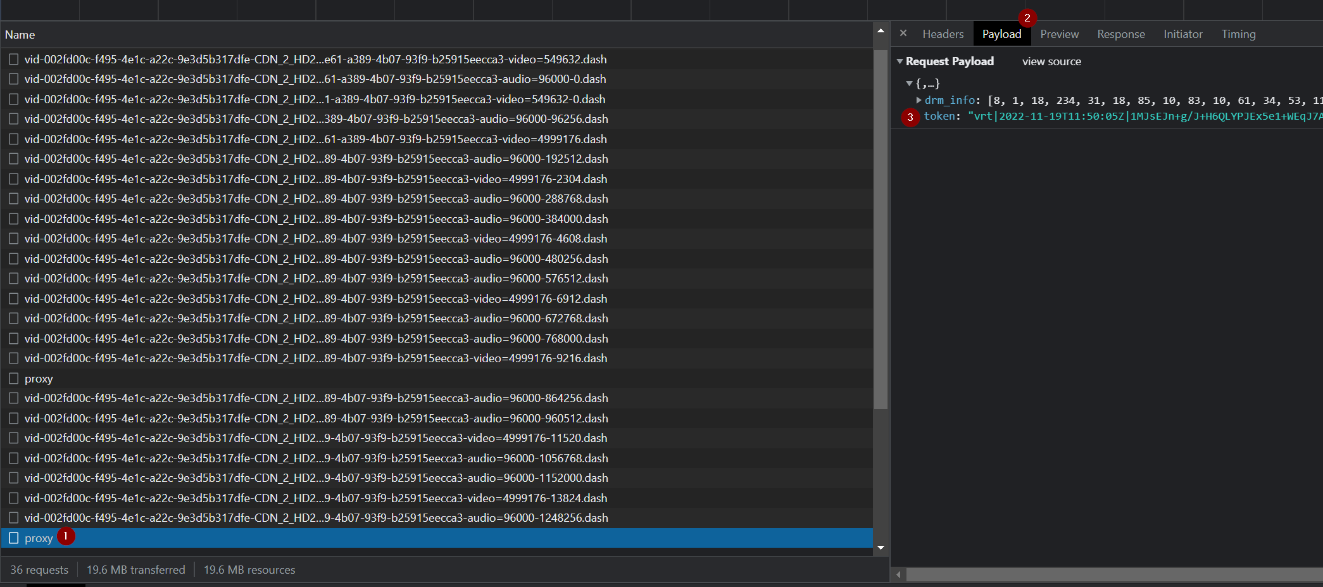The height and width of the screenshot is (587, 1323).
Task: Select the audio=96000-1248256.dash request row
Action: pyautogui.click(x=437, y=518)
